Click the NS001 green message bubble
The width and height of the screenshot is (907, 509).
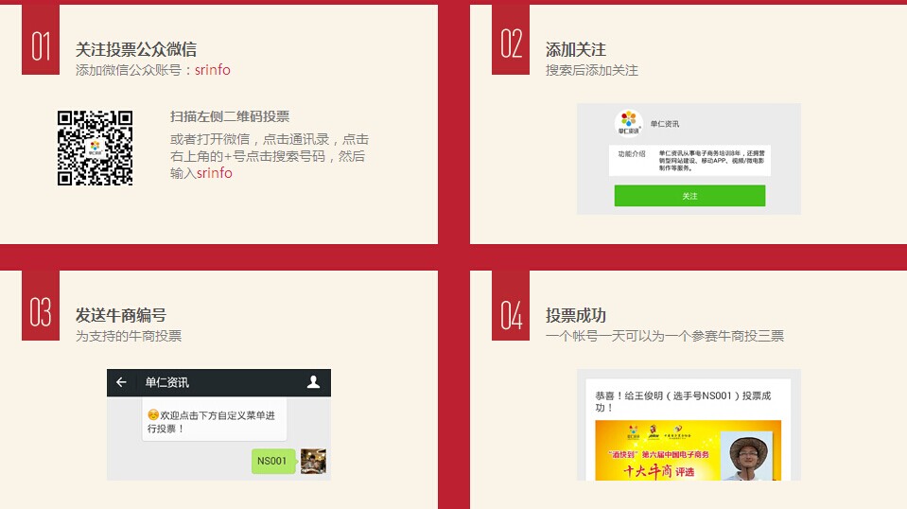point(272,462)
